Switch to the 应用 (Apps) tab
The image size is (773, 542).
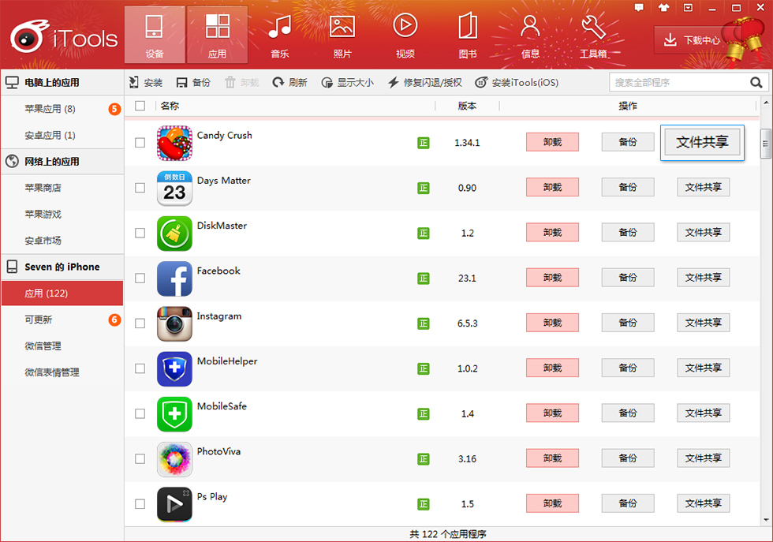click(x=218, y=35)
